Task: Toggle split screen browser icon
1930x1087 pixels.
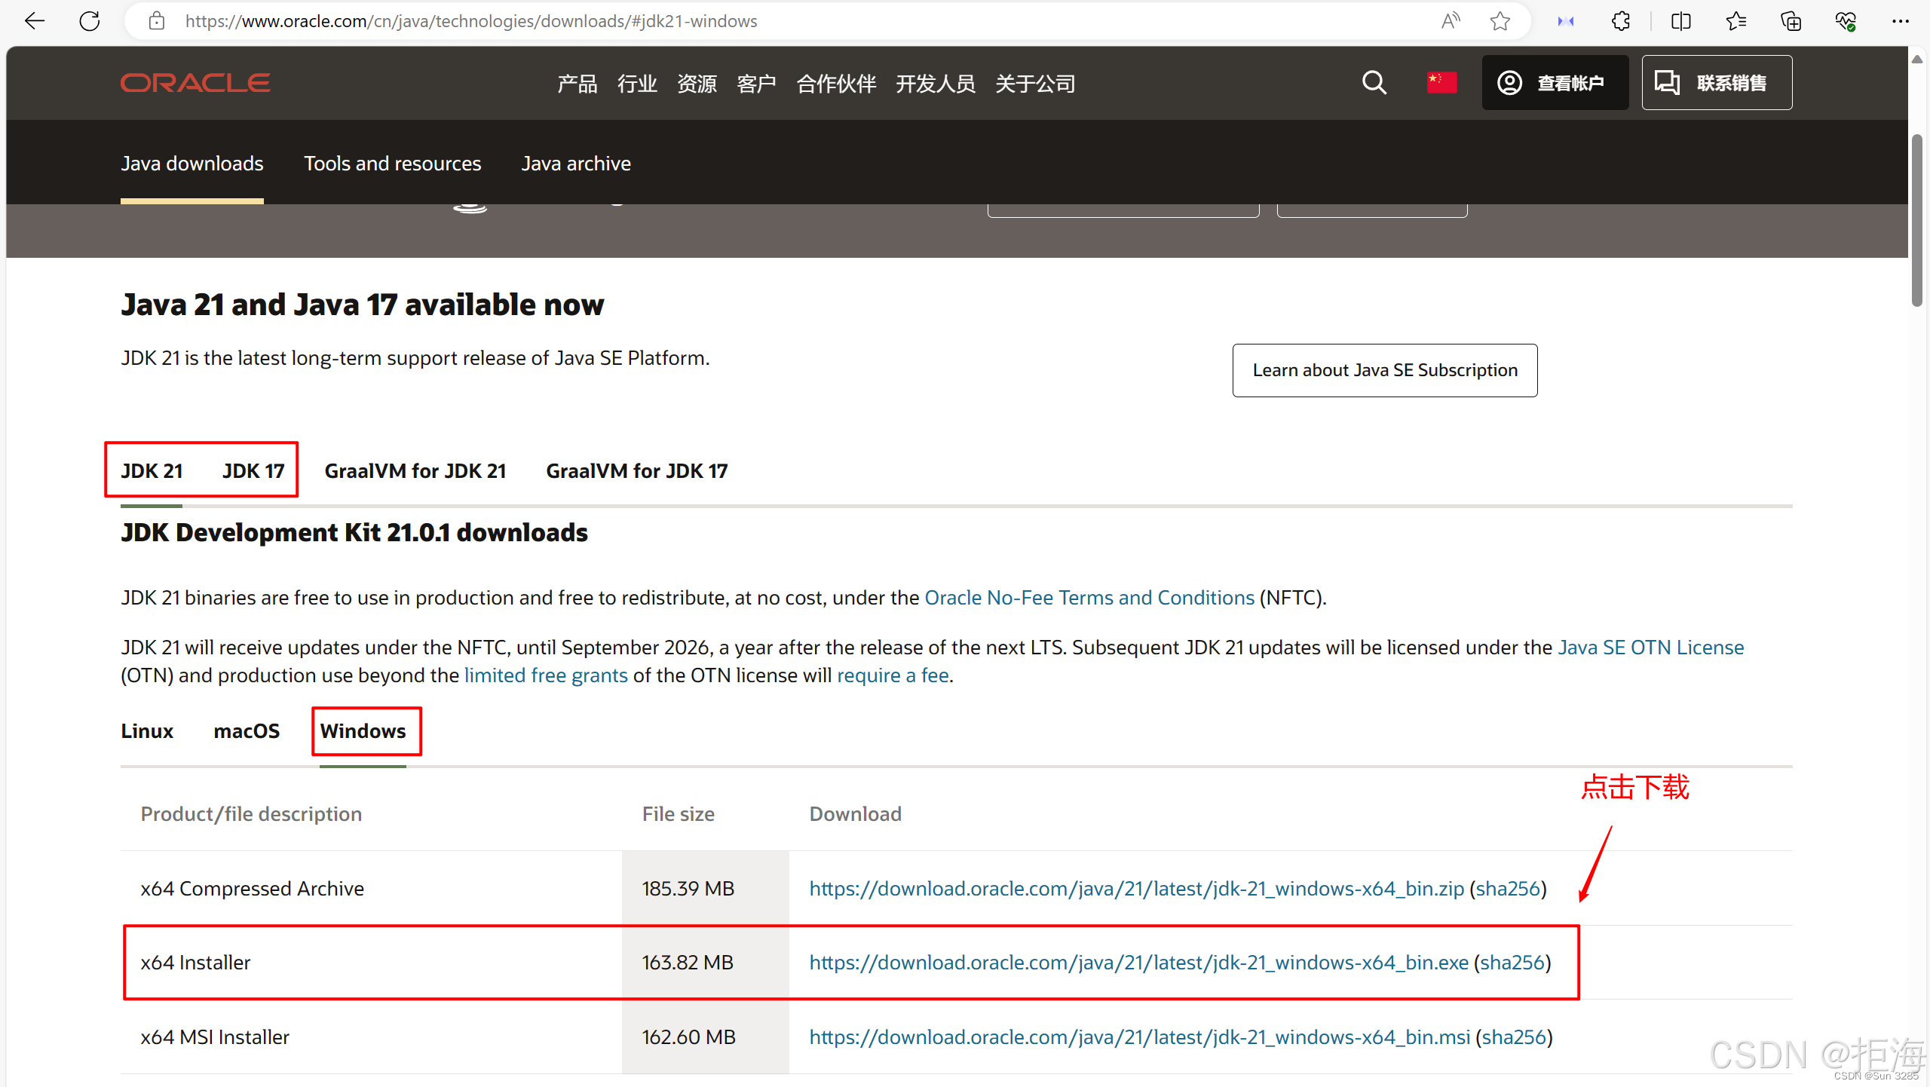Action: pos(1680,21)
